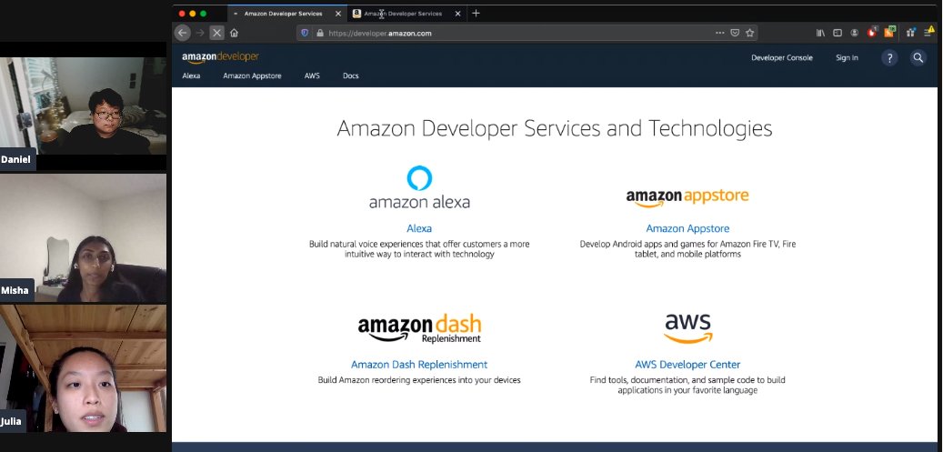Screen dimensions: 943x452
Task: Bookmark this page with the star
Action: pyautogui.click(x=749, y=33)
